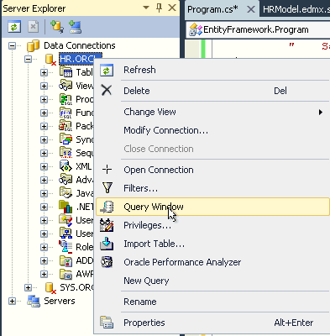330x336 pixels.
Task: Expand the Servers tree node
Action: 12,301
